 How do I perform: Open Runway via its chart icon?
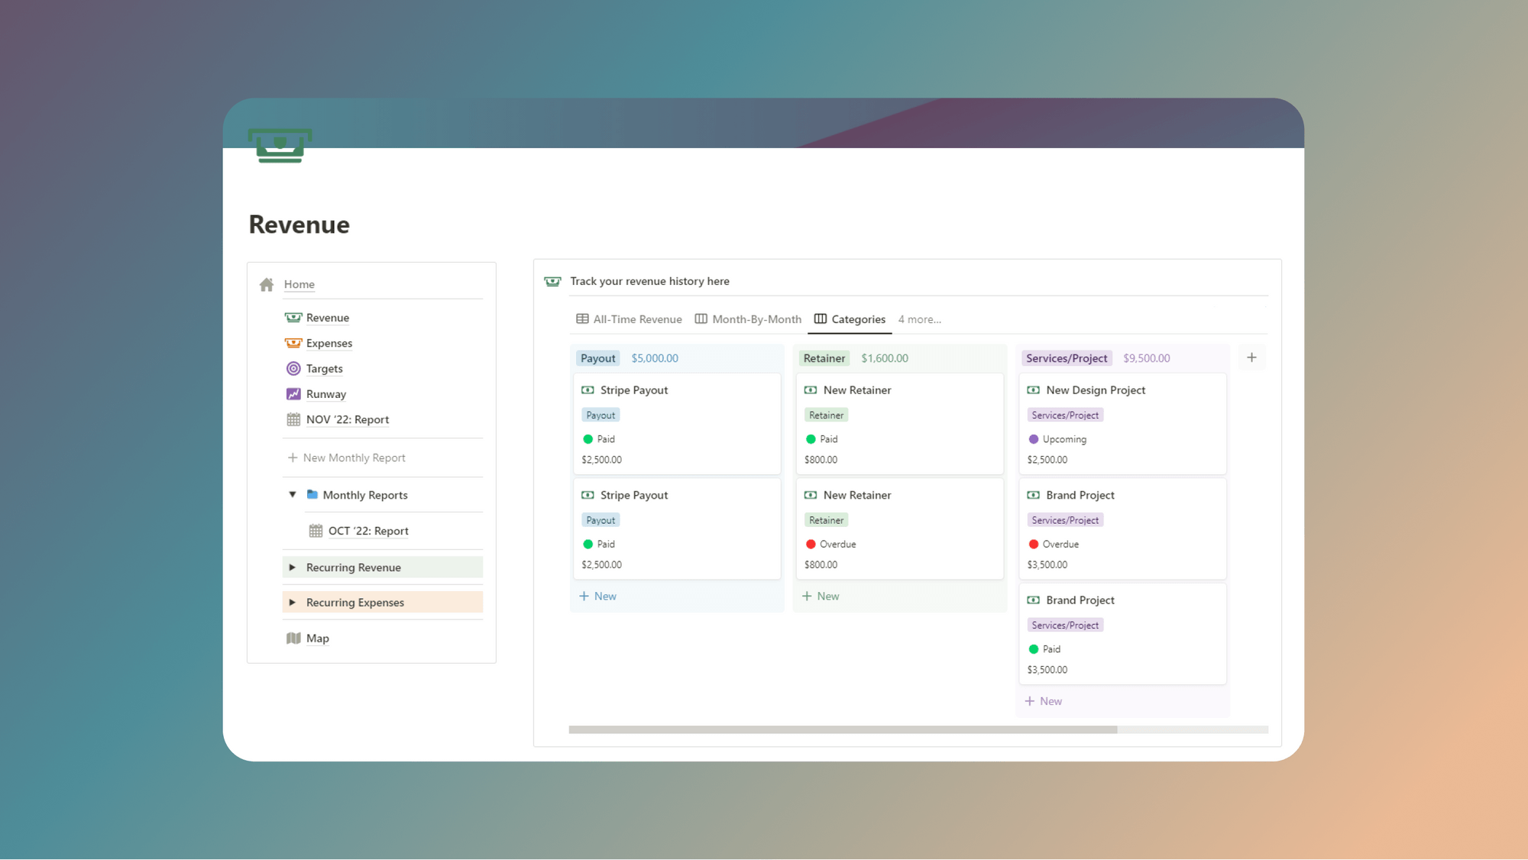tap(293, 393)
